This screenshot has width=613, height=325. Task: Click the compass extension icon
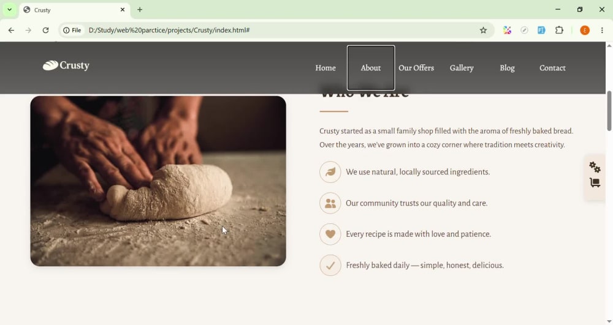click(524, 31)
